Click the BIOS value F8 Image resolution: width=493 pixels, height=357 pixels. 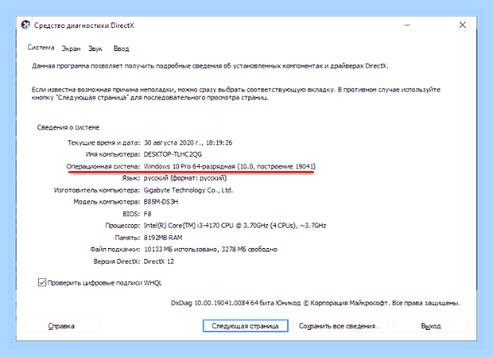tap(147, 214)
